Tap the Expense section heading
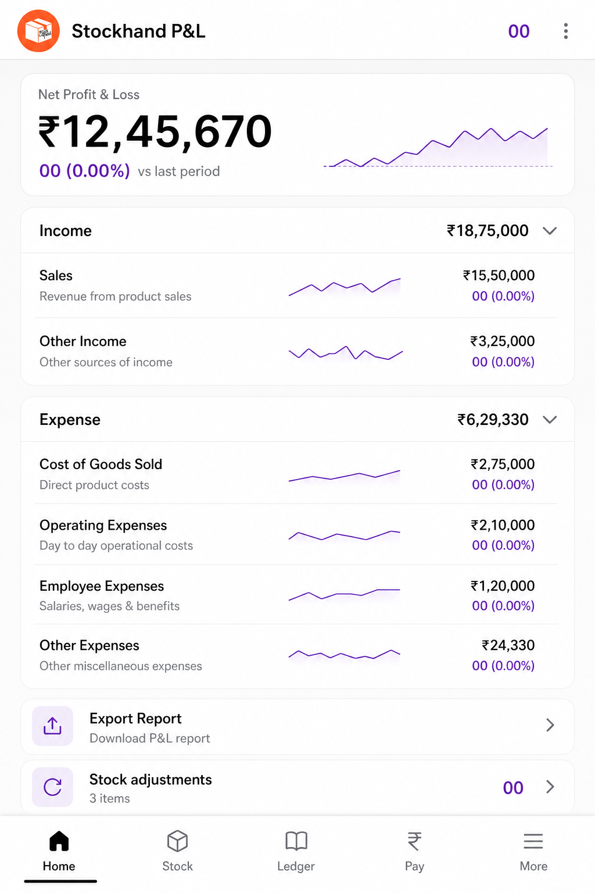 coord(70,420)
